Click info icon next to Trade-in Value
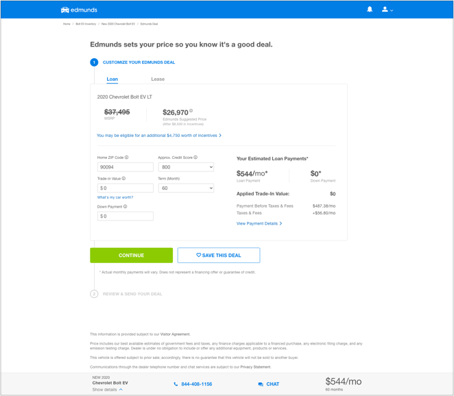This screenshot has width=454, height=396. click(x=123, y=179)
